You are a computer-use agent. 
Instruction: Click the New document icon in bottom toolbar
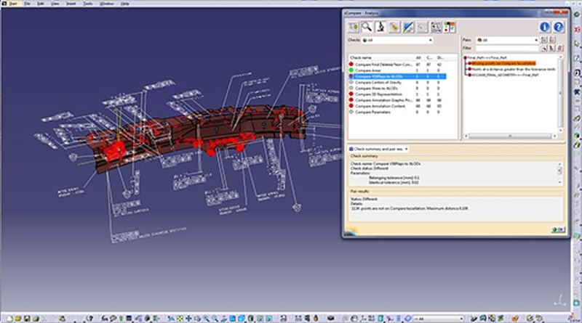coord(9,318)
